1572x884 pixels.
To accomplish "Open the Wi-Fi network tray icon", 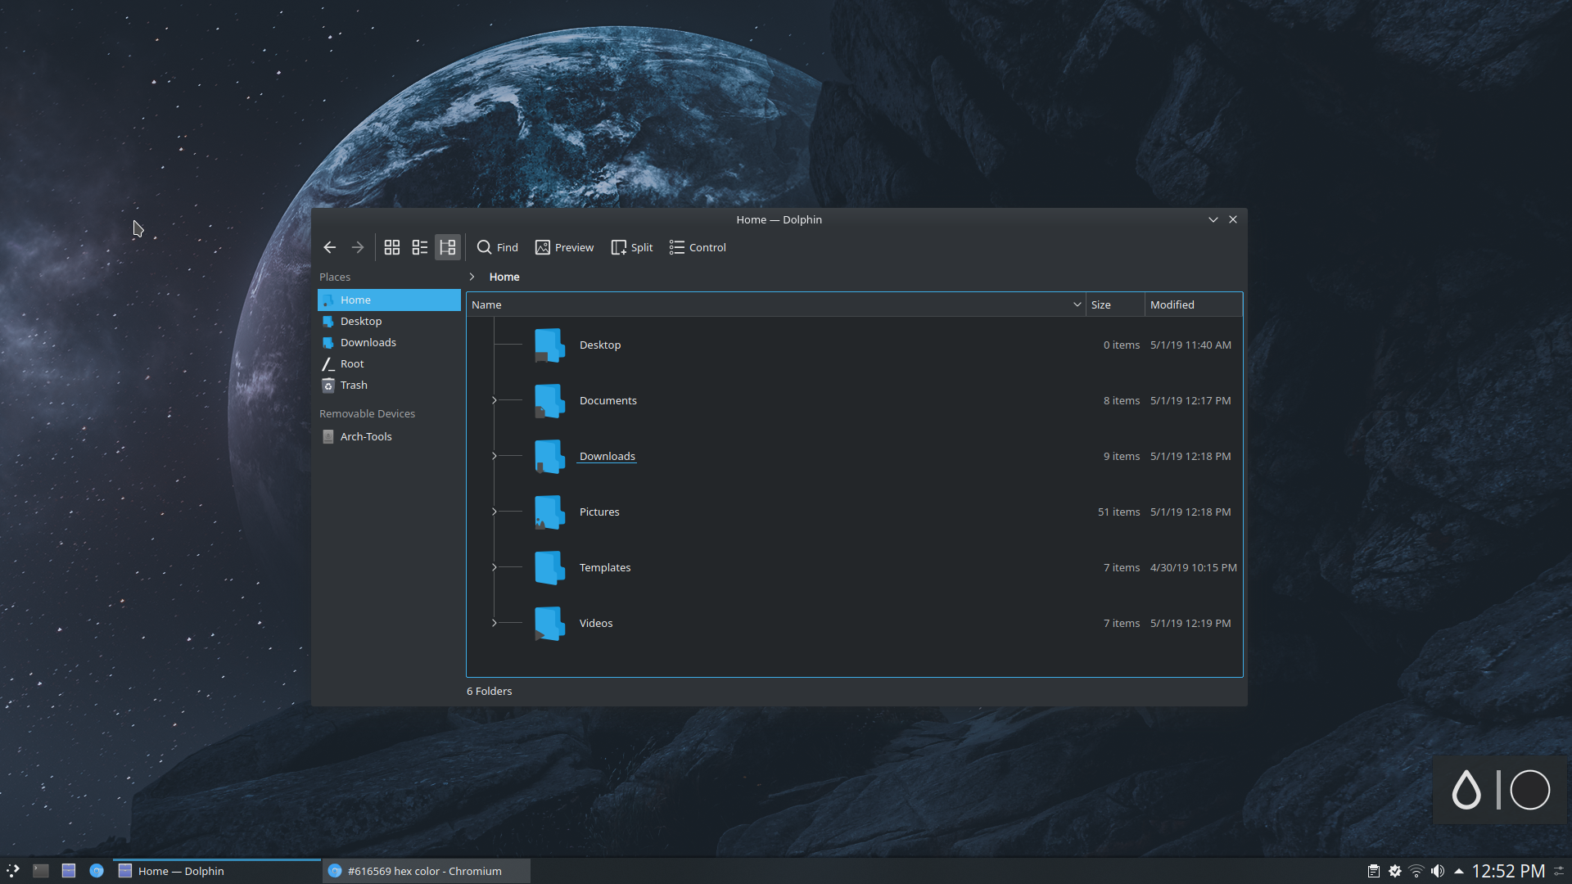I will (x=1416, y=871).
